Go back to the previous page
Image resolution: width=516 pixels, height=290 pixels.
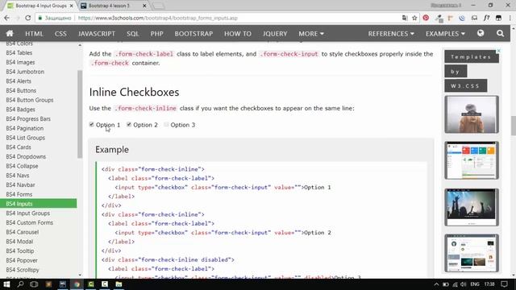pyautogui.click(x=7, y=18)
